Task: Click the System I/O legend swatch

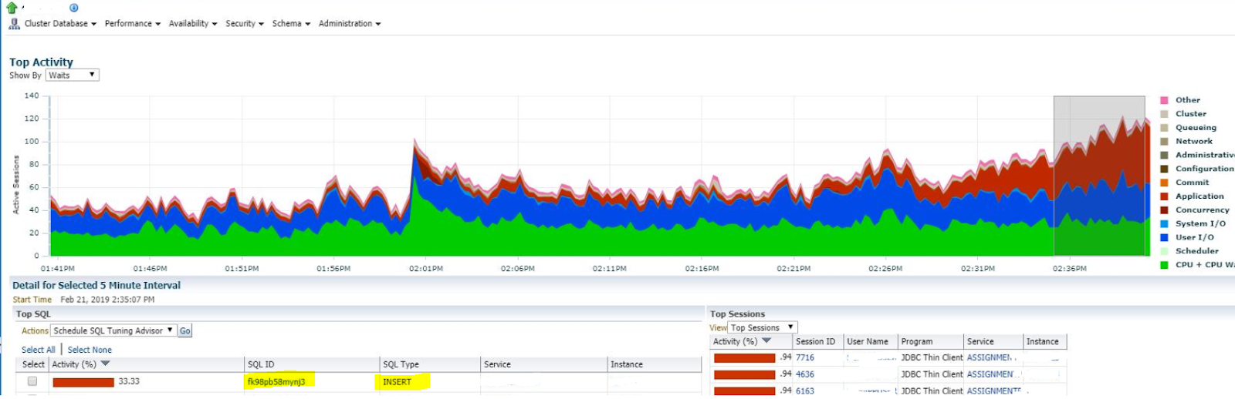Action: coord(1164,224)
